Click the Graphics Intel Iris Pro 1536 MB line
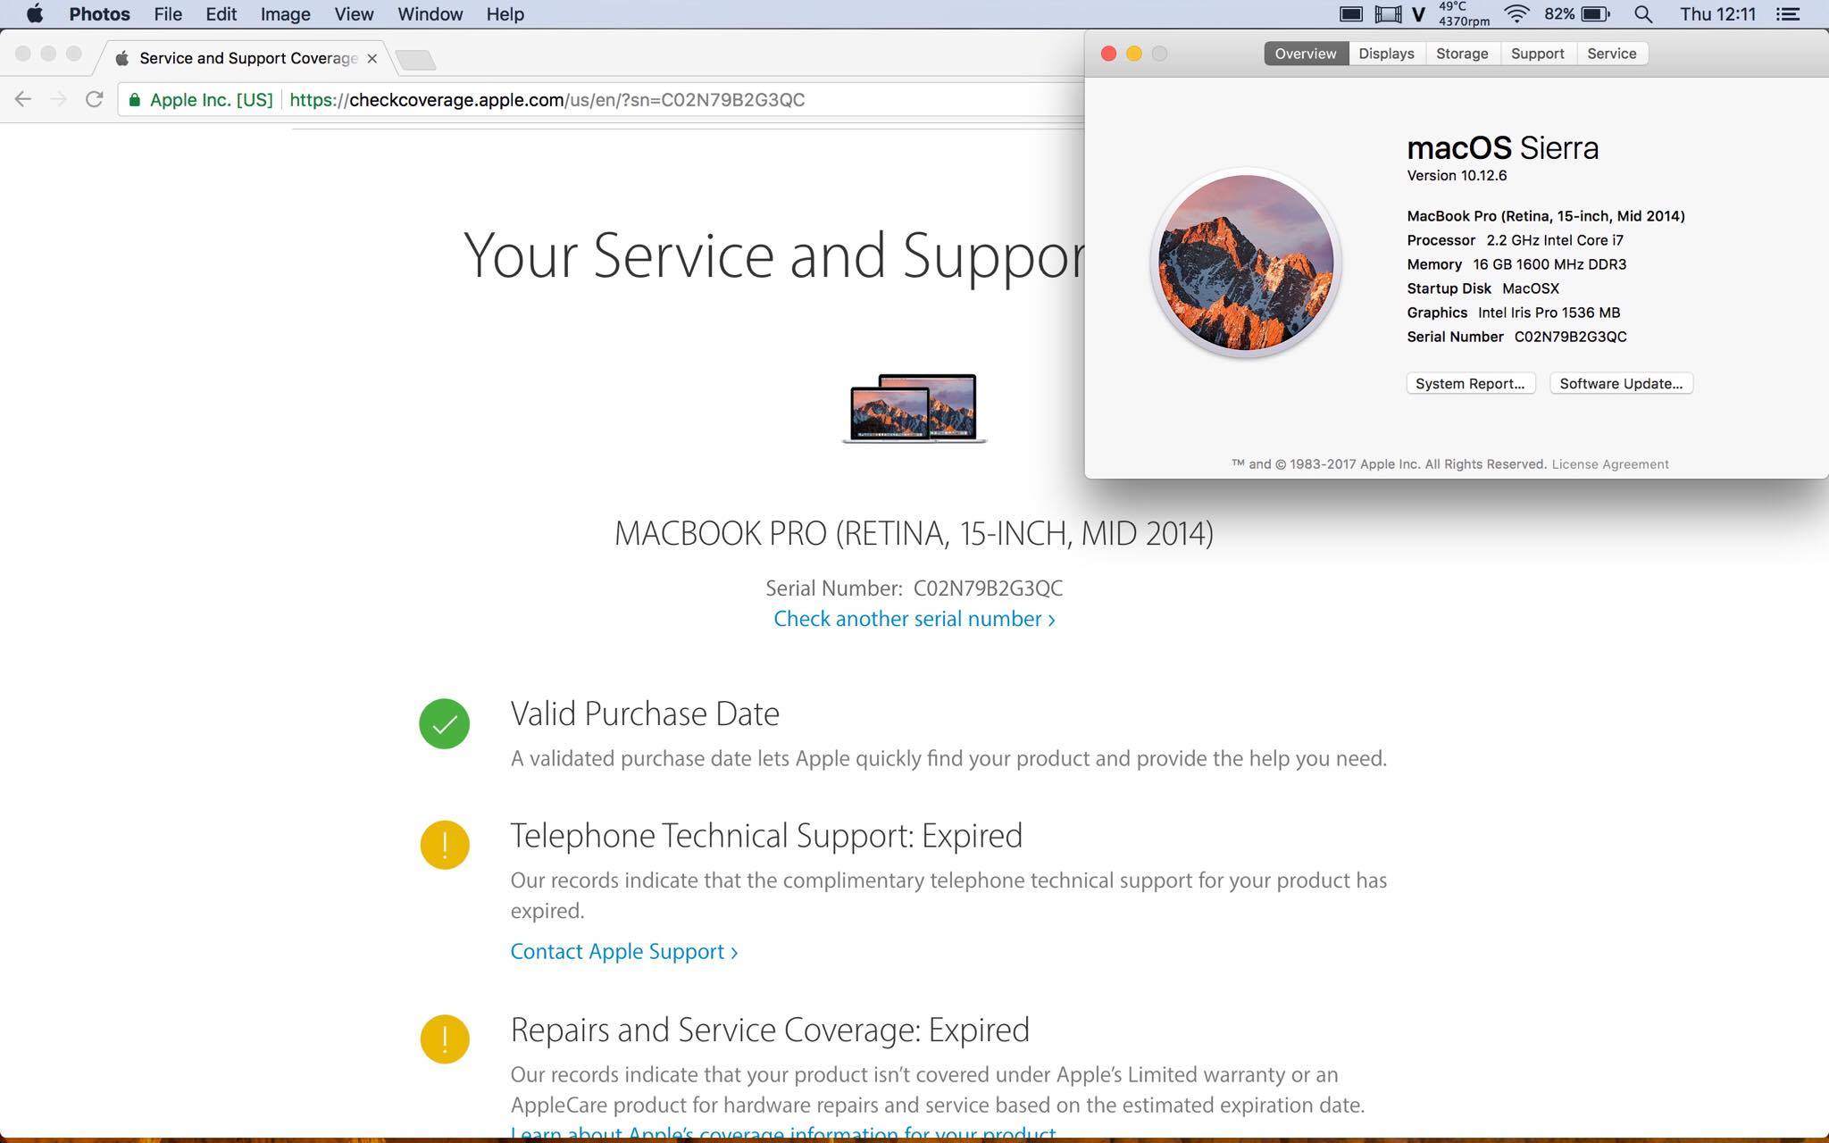 (1513, 313)
